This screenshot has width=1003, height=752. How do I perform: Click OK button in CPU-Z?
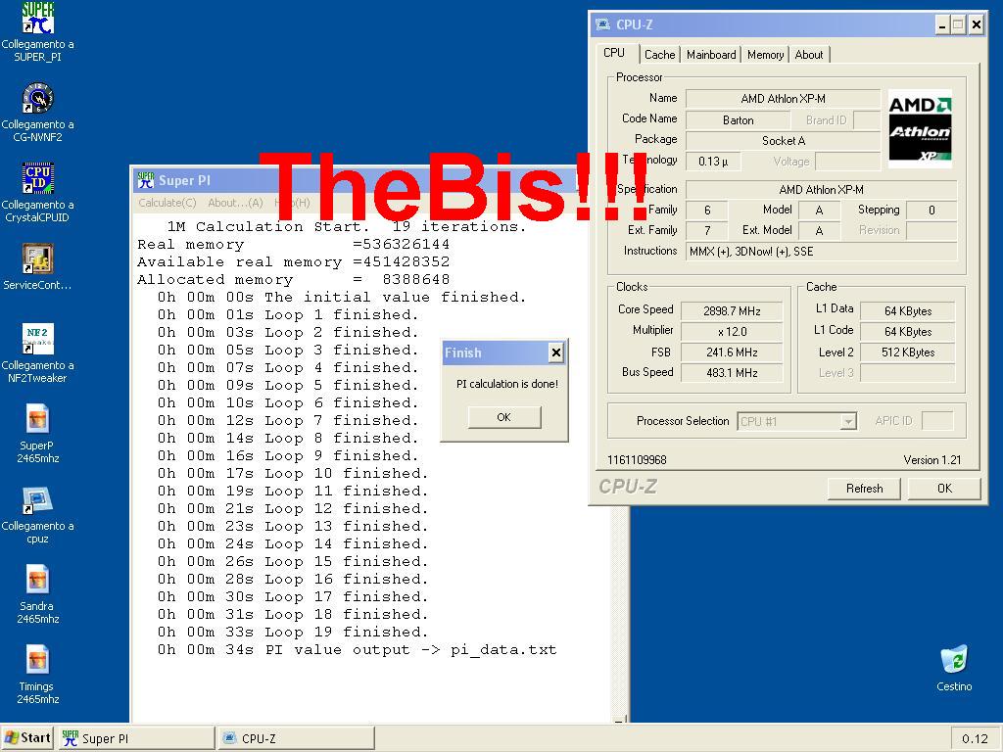944,488
